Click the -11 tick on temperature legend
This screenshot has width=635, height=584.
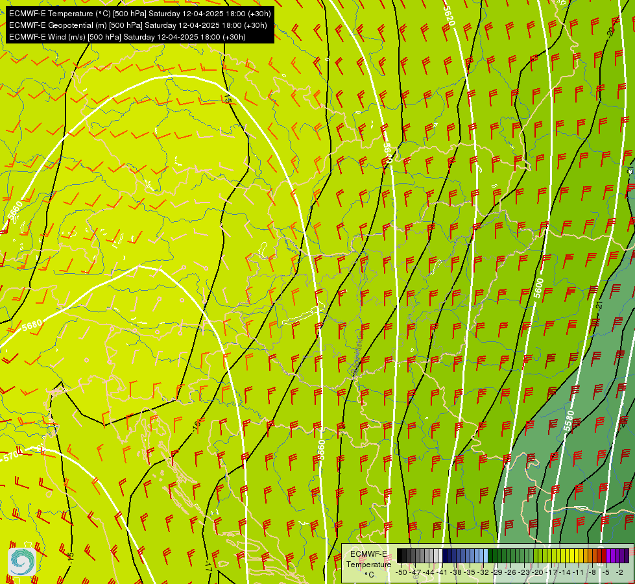(x=579, y=572)
